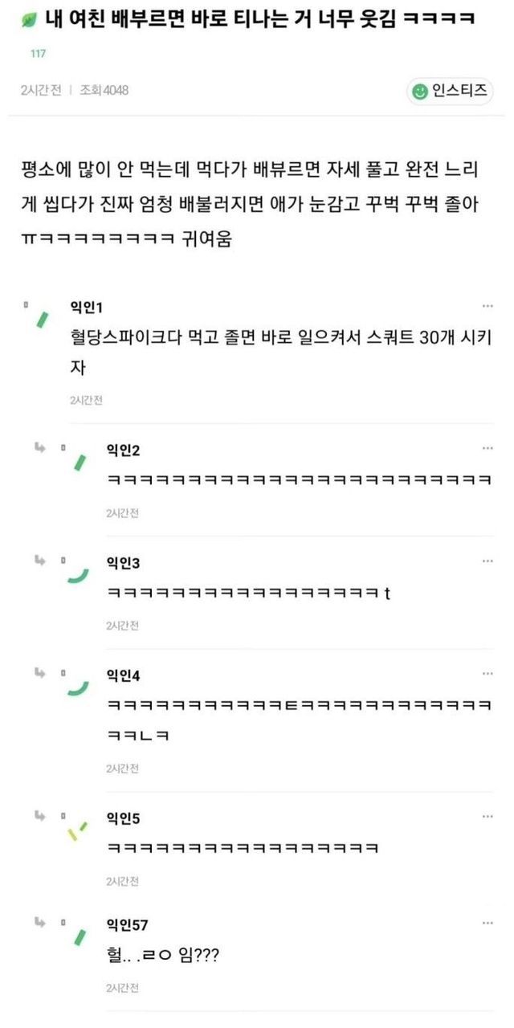Open the more options menu for 익인2's comment

[487, 447]
